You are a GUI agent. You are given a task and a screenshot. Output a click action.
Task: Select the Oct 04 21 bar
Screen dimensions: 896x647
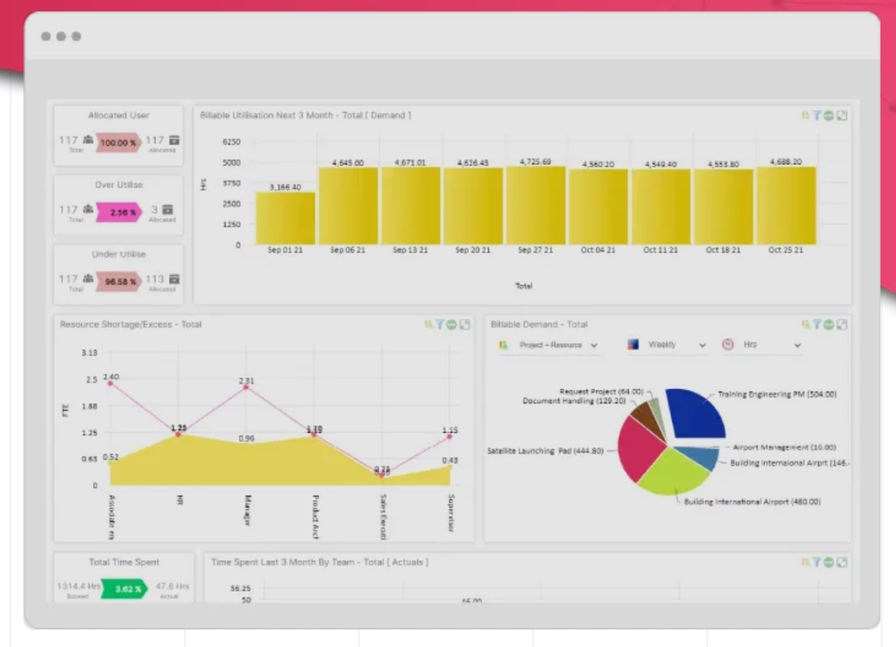(x=599, y=207)
